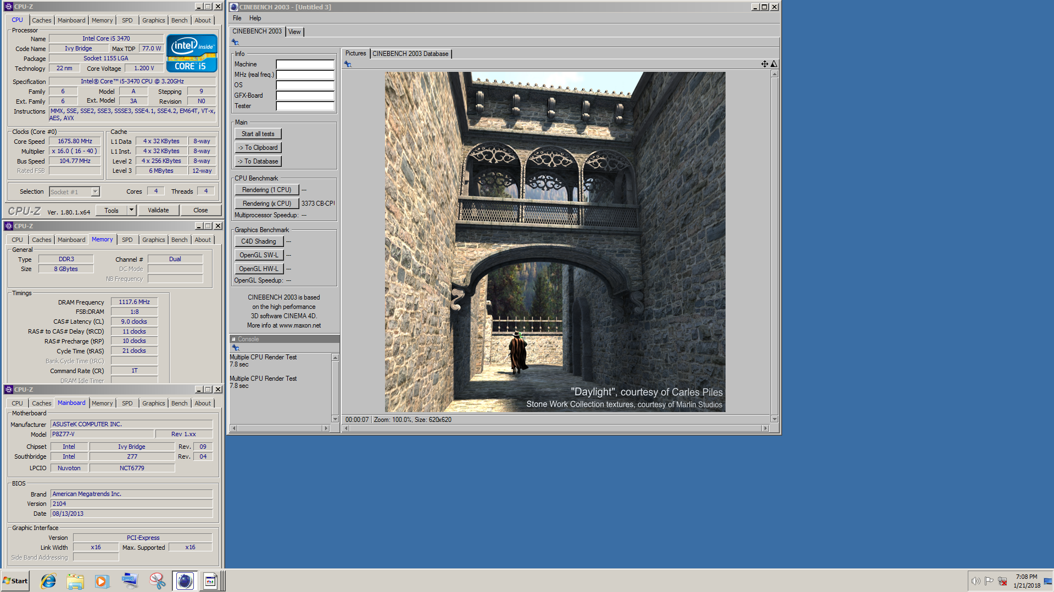Viewport: 1054px width, 592px height.
Task: Click the four-arrow move icon above render
Action: tap(765, 64)
